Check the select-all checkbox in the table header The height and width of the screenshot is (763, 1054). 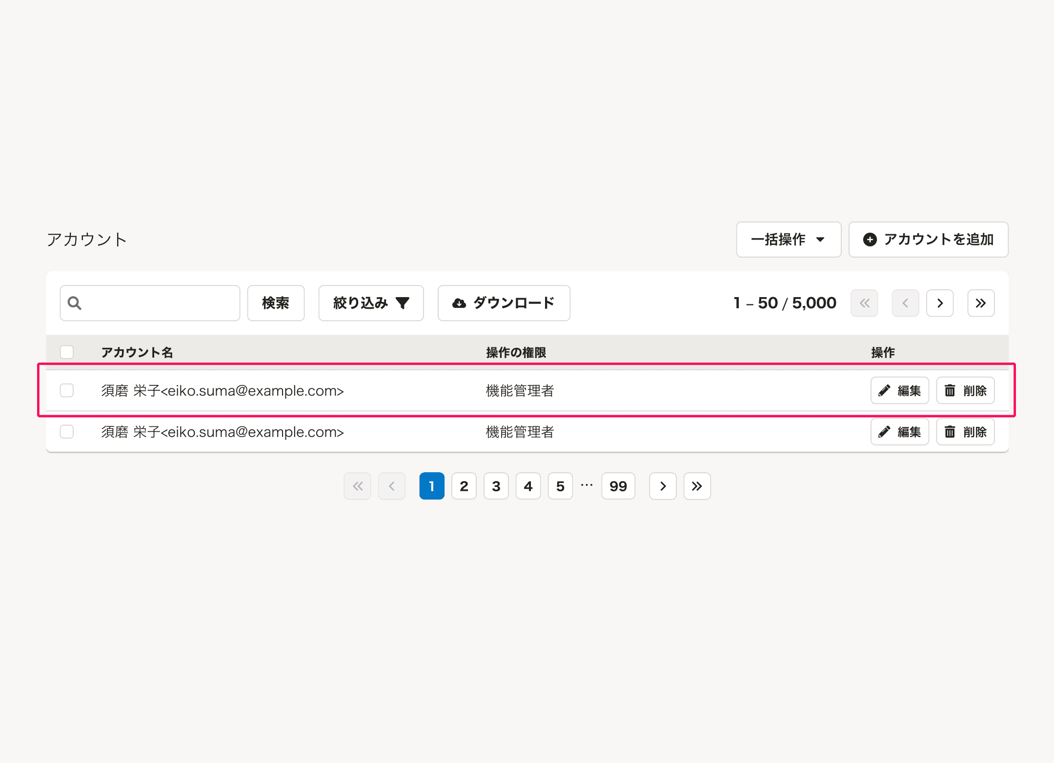click(66, 351)
